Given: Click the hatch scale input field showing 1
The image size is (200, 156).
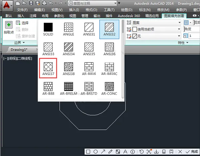Looking at the screenshot, I should click(194, 36).
